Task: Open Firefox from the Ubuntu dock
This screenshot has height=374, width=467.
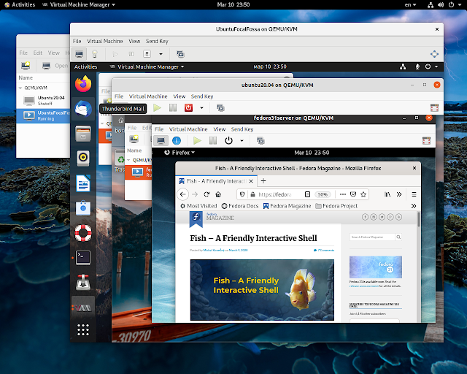Action: pos(83,84)
